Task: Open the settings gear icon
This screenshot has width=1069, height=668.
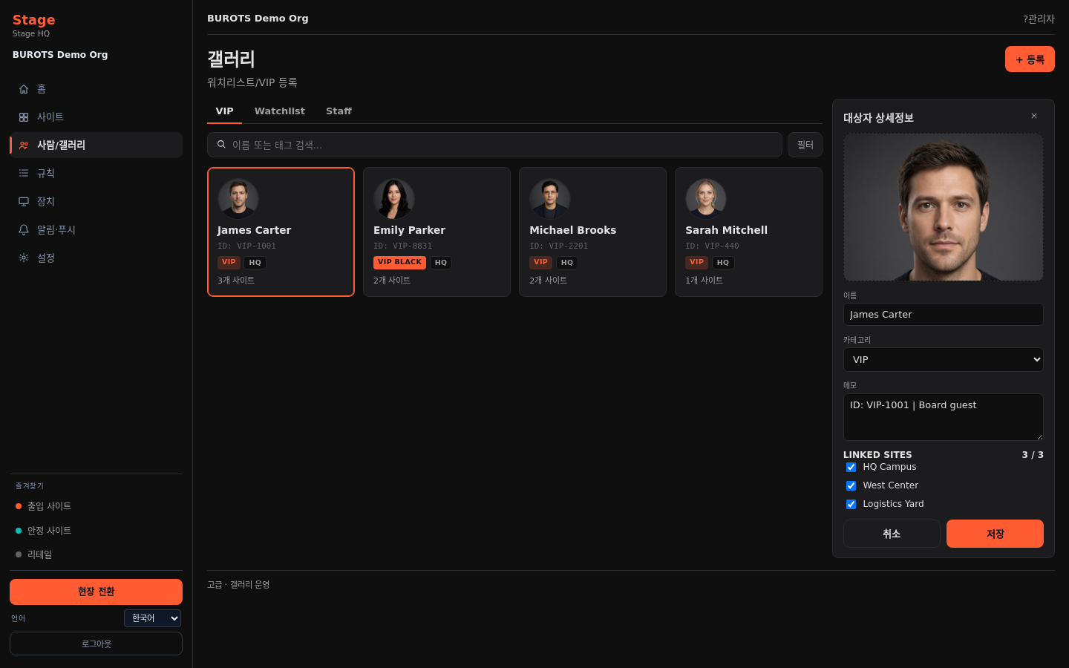Action: tap(24, 258)
